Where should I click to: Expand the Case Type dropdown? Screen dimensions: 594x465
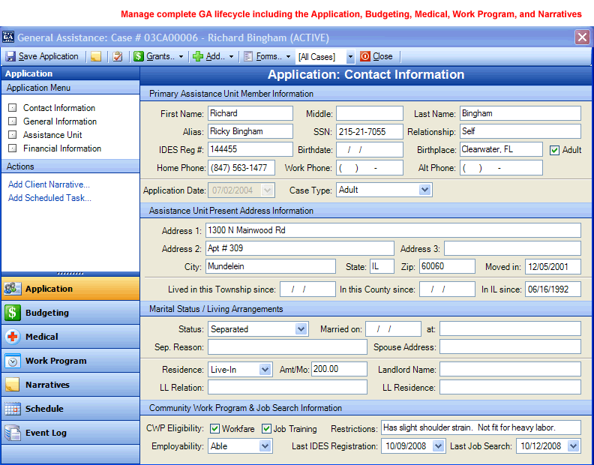point(424,190)
